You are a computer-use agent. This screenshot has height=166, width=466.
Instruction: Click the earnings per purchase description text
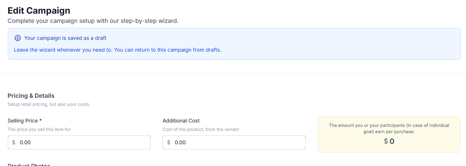tap(389, 128)
